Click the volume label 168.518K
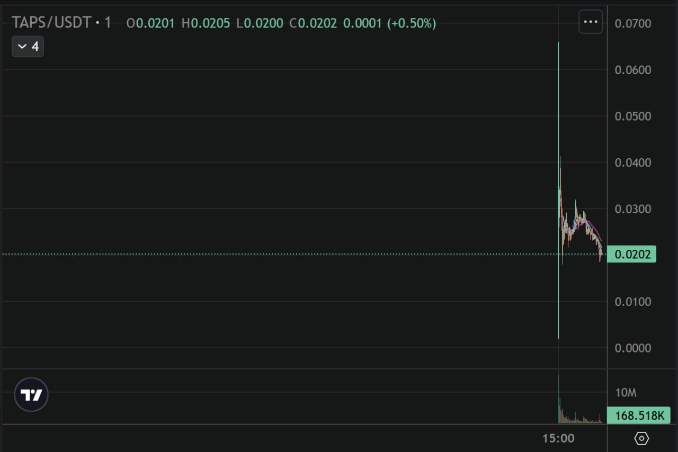This screenshot has height=452, width=678. [x=639, y=415]
